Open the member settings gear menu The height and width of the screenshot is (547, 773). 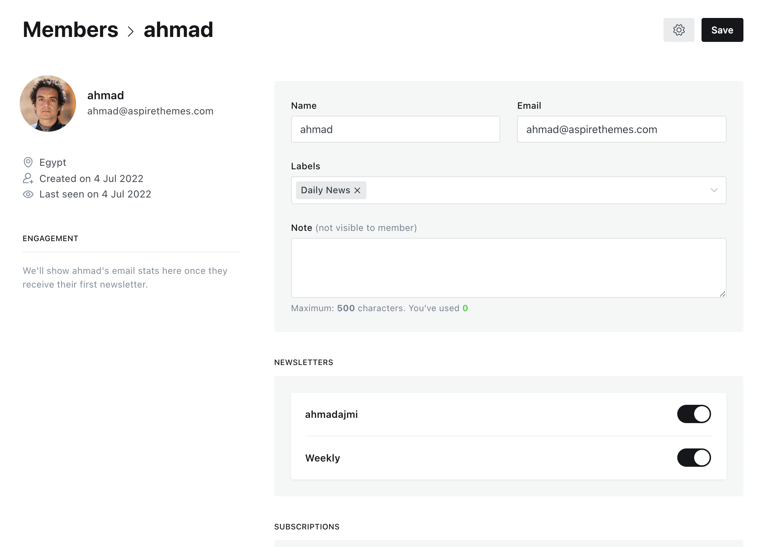click(678, 30)
